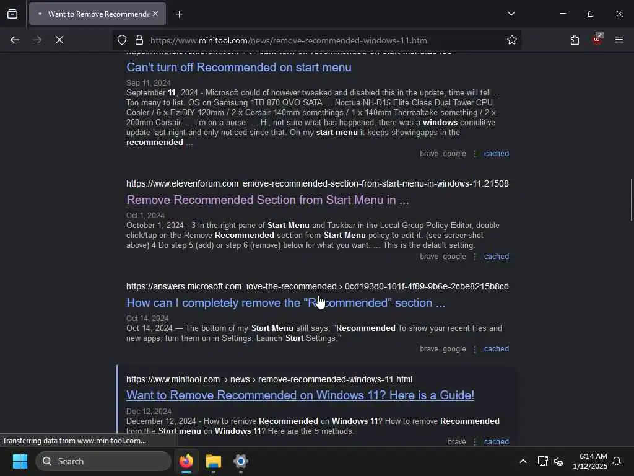Click cached link for minitool.com result

[497, 441]
